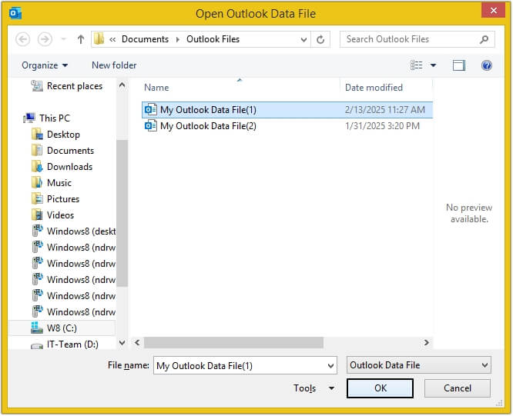Open the W8 (C:) drive

point(62,328)
